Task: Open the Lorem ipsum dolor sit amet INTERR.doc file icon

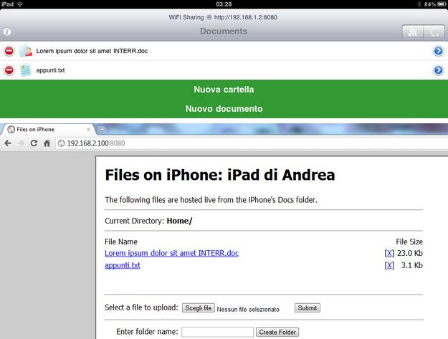Action: (26, 51)
